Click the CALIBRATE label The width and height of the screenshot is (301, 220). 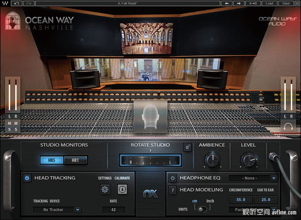[x=122, y=178]
